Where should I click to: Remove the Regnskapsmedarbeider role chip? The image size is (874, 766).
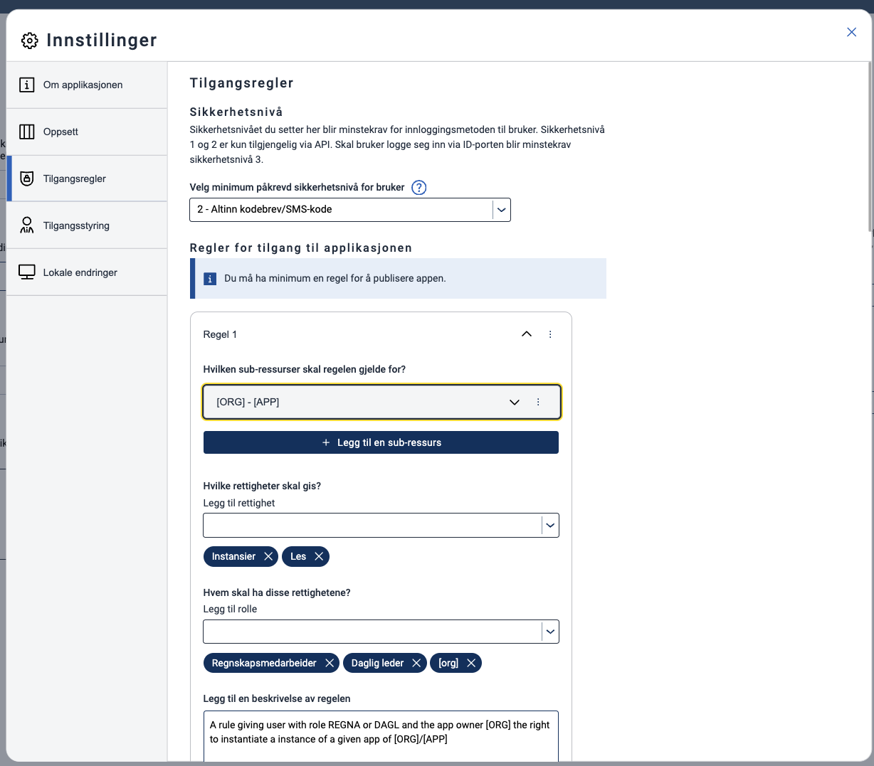[x=330, y=663]
